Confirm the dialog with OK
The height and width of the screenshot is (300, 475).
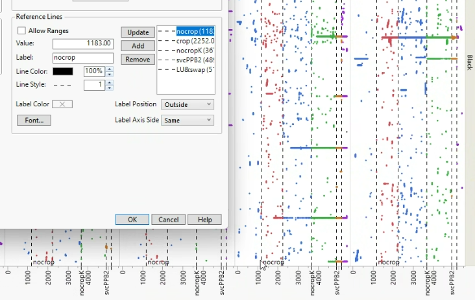(x=132, y=219)
